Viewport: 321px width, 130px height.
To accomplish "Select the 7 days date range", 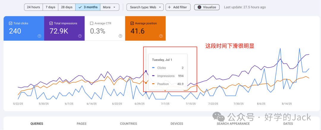I will [50, 7].
